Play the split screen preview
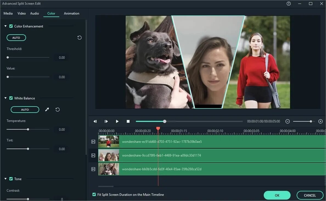Viewport: 326px width, 201px height. [x=117, y=121]
